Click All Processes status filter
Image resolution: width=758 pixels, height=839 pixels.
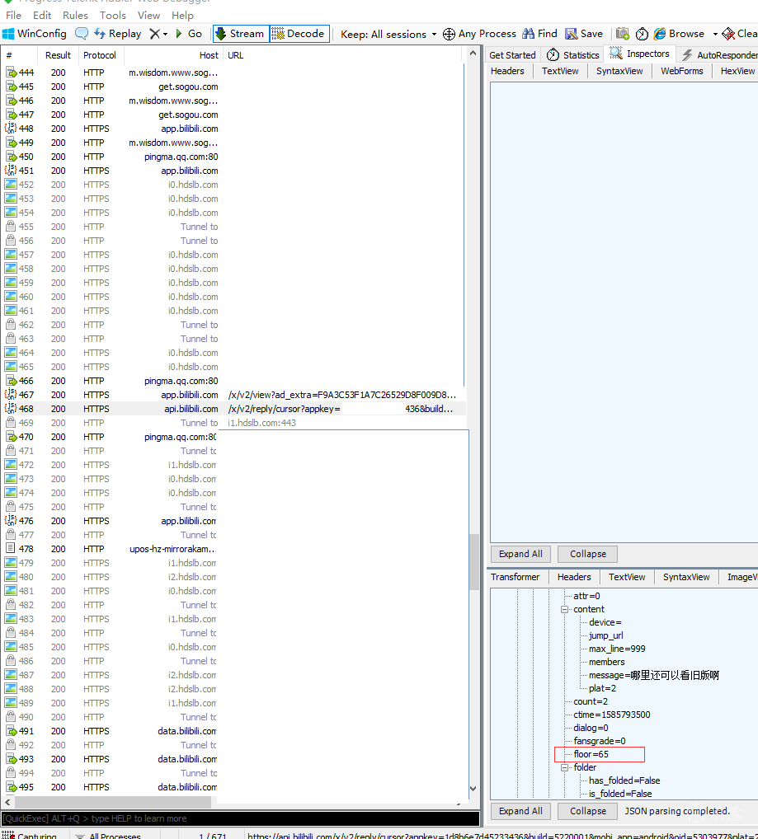pos(107,835)
